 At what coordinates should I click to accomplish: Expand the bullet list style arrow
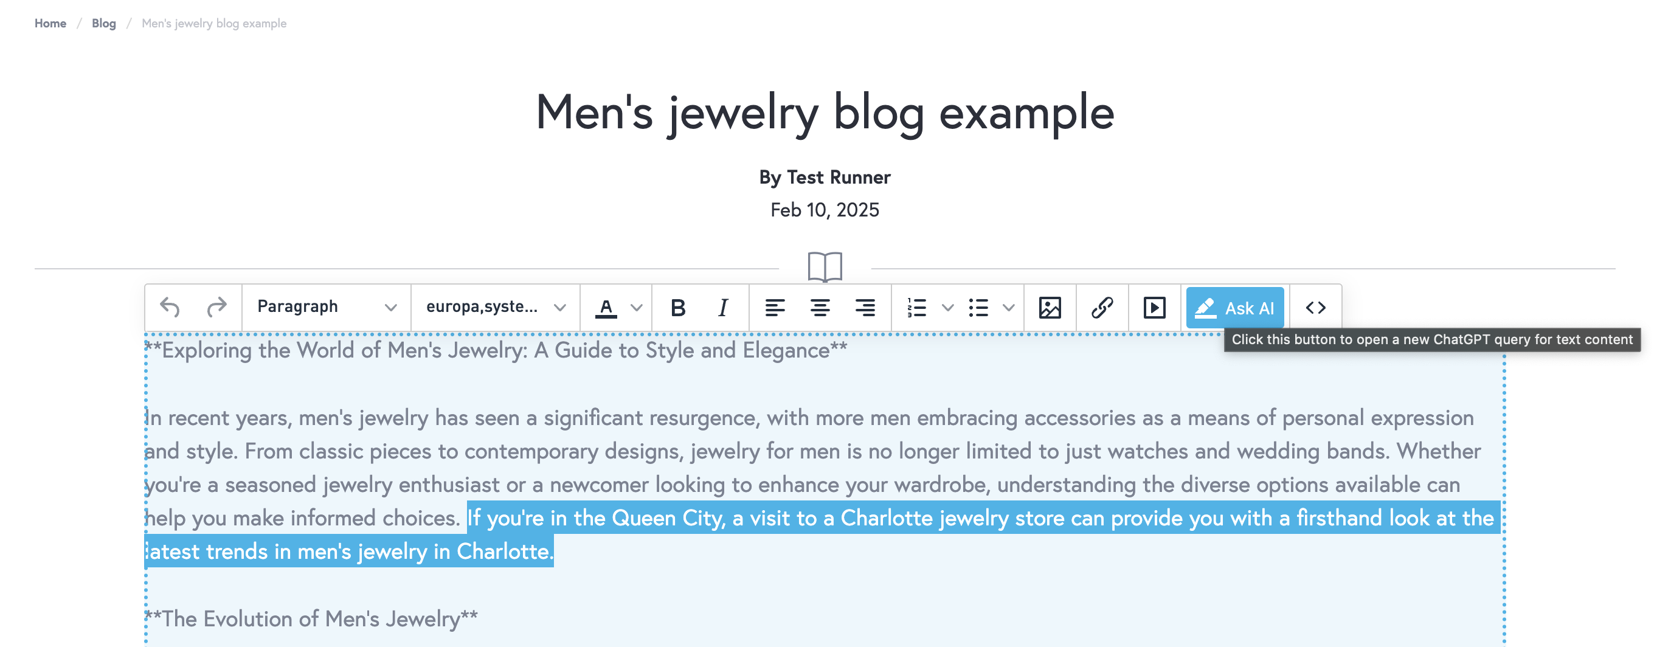click(1008, 308)
